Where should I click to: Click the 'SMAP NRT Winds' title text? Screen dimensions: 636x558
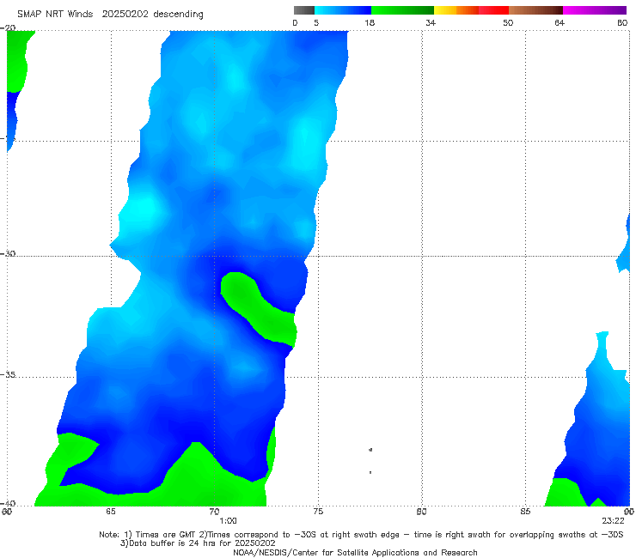(55, 14)
